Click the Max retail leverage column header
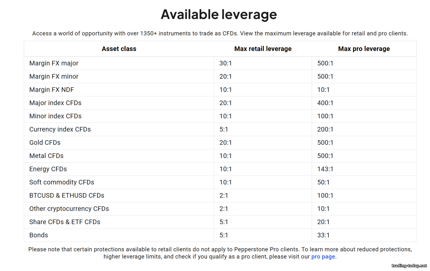The width and height of the screenshot is (430, 271). point(263,49)
